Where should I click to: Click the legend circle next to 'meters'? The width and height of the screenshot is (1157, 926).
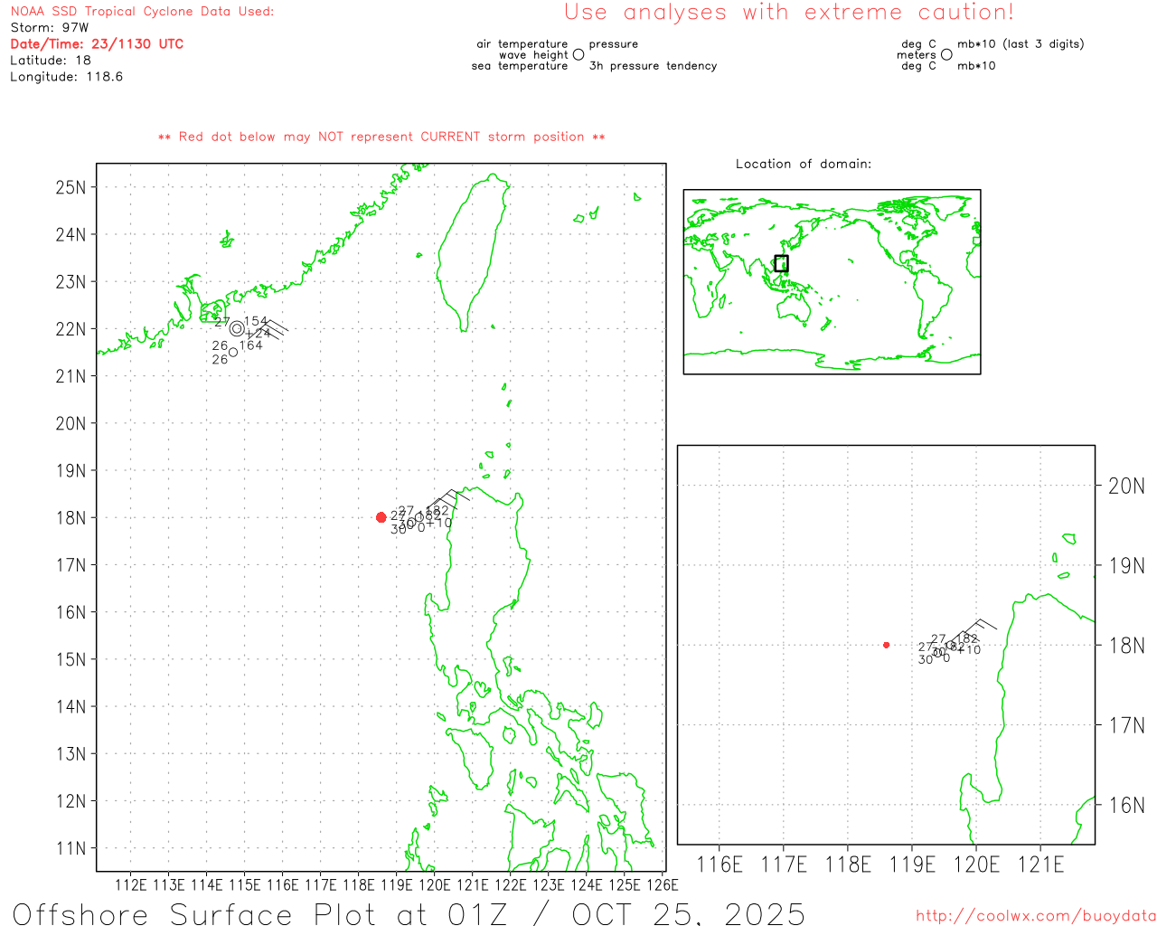946,55
